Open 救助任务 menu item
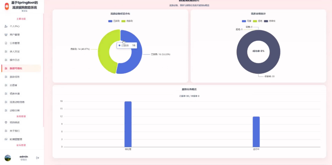This screenshot has height=165, width=332. click(21, 77)
